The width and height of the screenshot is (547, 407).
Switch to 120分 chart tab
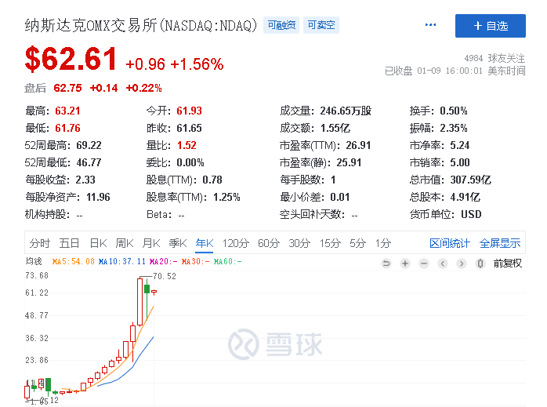(x=236, y=243)
